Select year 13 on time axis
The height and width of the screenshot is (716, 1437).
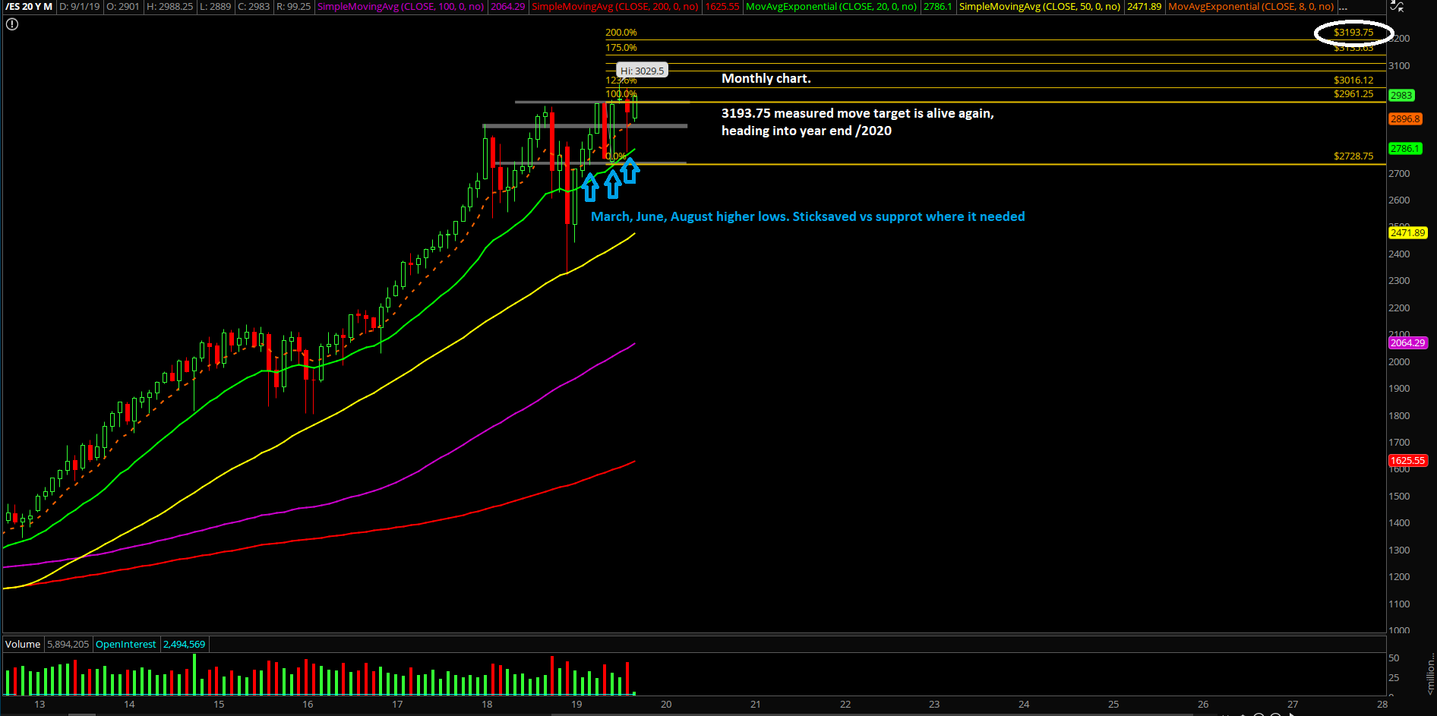pyautogui.click(x=39, y=705)
